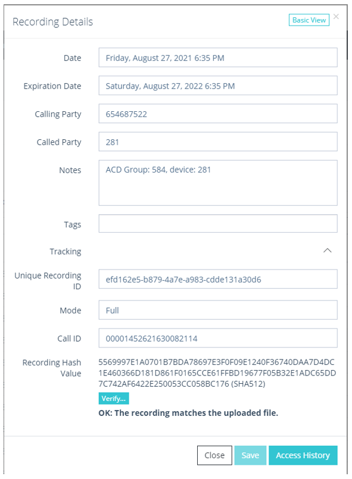Viewport: 352px width, 479px height.
Task: Close the Recording Details dialog with X
Action: pyautogui.click(x=336, y=17)
